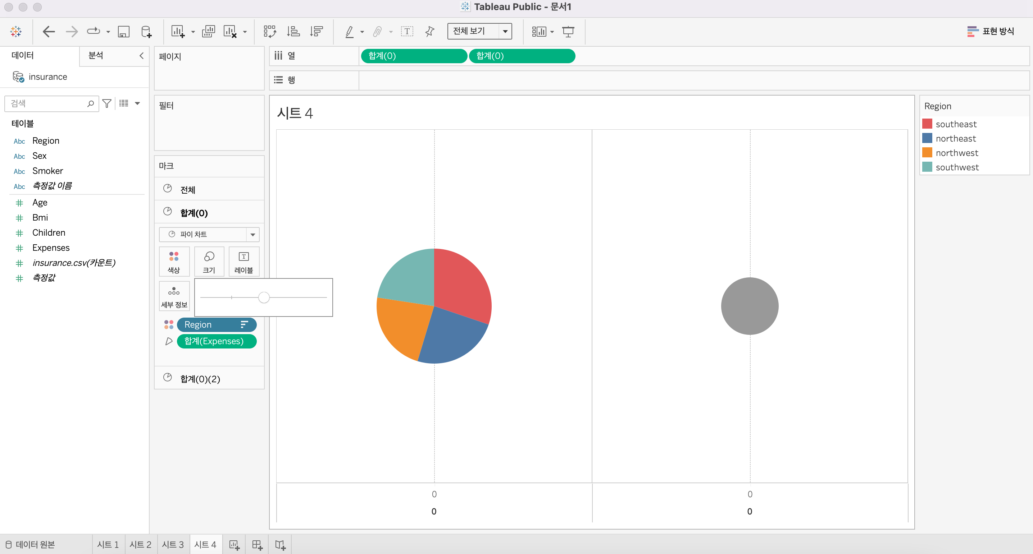Viewport: 1033px width, 554px height.
Task: Toggle mark labels with the T icon
Action: [x=407, y=31]
